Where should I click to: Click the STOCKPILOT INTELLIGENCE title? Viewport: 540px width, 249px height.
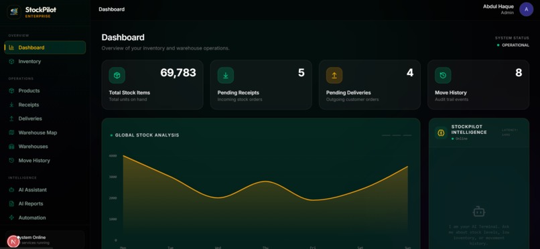pos(469,129)
